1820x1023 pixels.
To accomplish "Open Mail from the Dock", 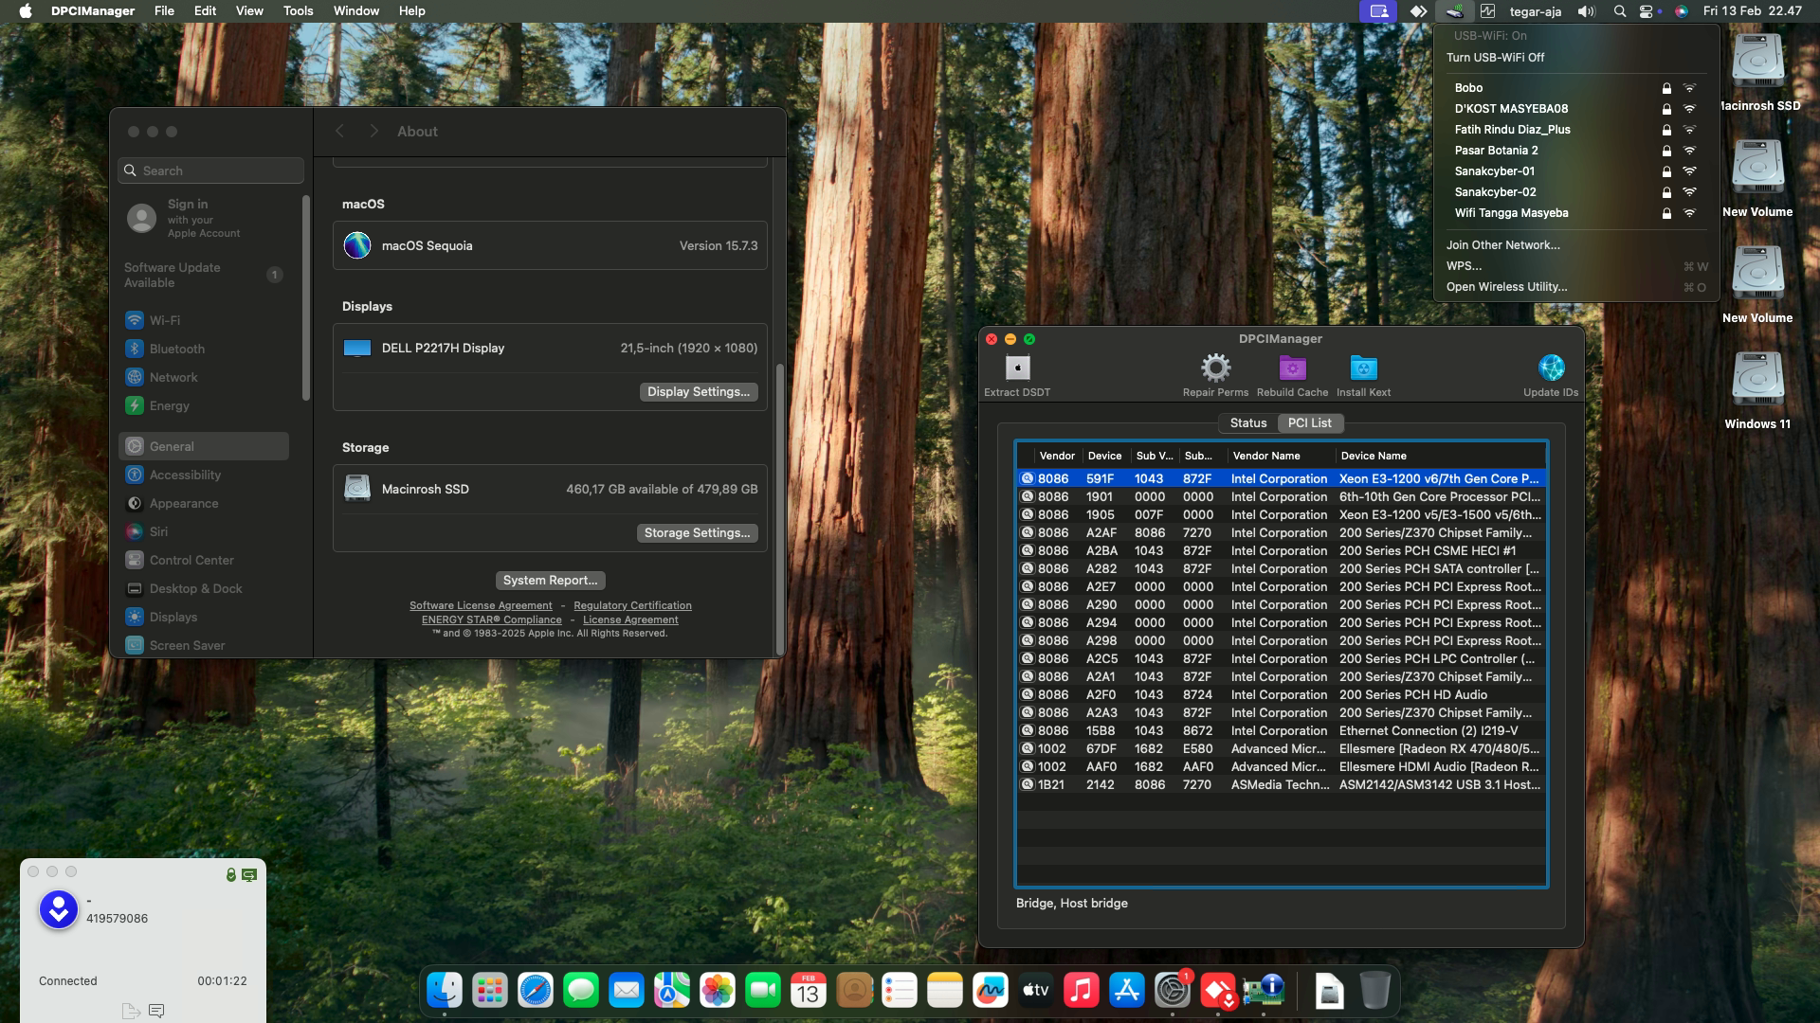I will pos(627,991).
